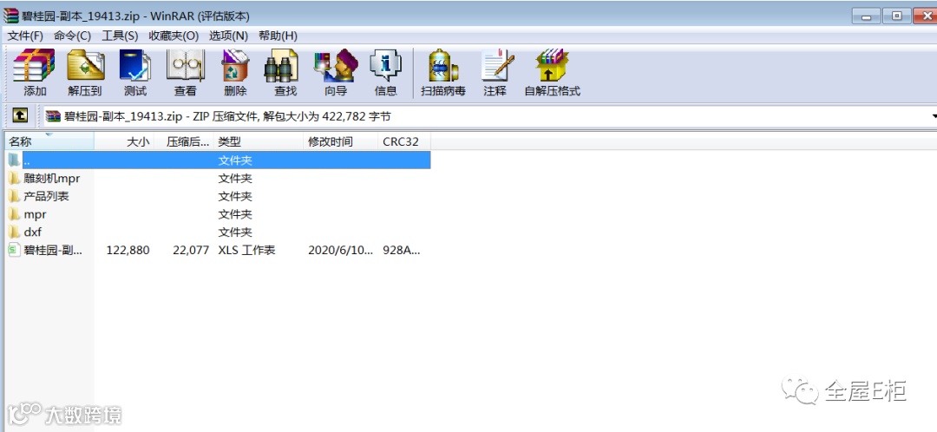Screen dimensions: 937x432
Task: Open the 文件(F) menu
Action: coord(25,36)
